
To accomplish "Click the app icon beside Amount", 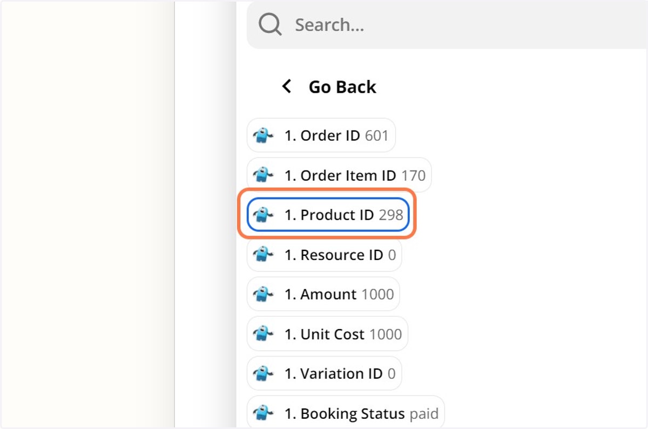I will click(x=263, y=294).
